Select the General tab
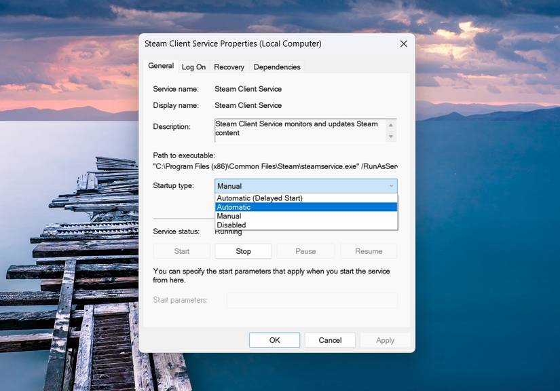The image size is (560, 391). click(x=161, y=66)
